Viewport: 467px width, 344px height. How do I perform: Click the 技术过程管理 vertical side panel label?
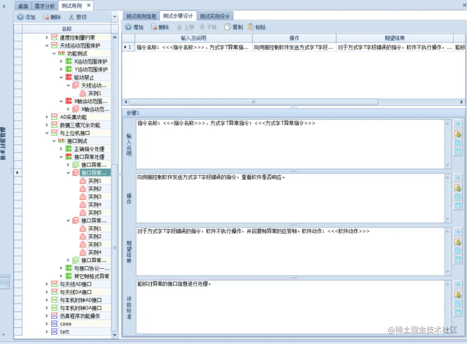coord(3,143)
